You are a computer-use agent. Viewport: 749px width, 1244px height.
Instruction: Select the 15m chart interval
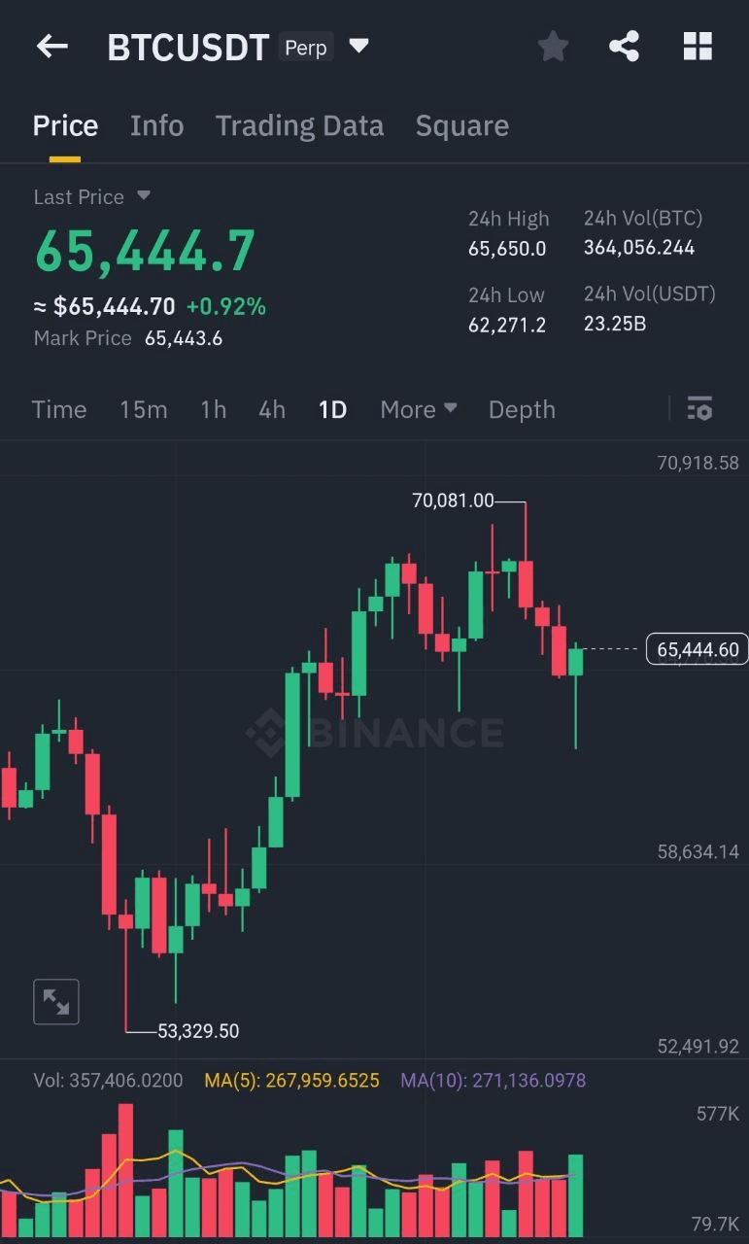(144, 409)
